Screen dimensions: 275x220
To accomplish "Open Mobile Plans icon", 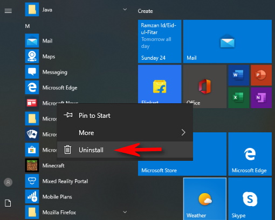I will (x=32, y=196).
